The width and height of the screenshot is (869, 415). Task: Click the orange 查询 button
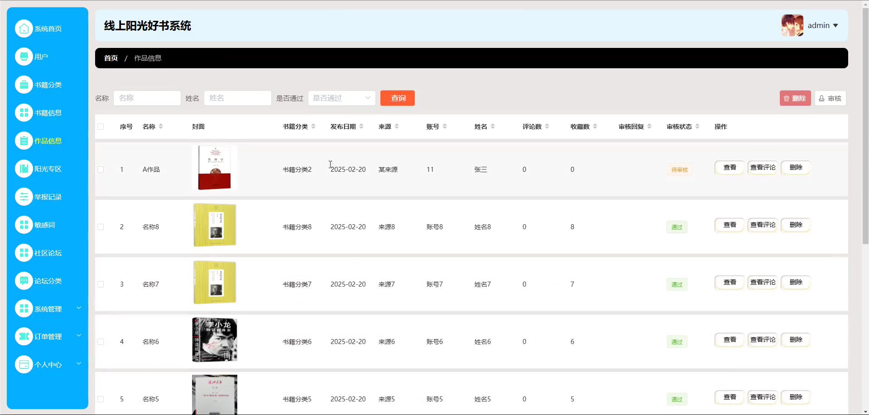[x=398, y=98]
